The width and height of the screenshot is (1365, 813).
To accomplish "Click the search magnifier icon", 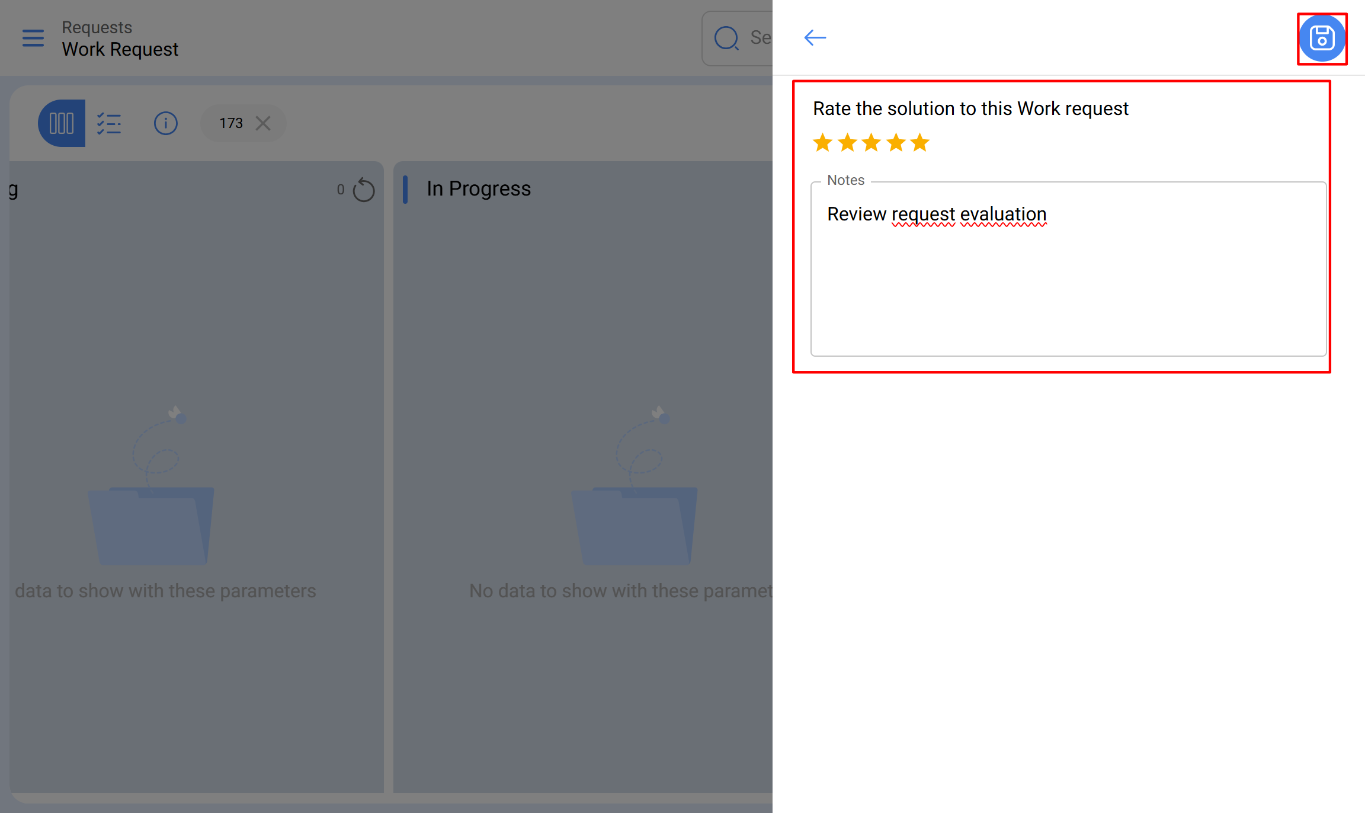I will click(726, 38).
